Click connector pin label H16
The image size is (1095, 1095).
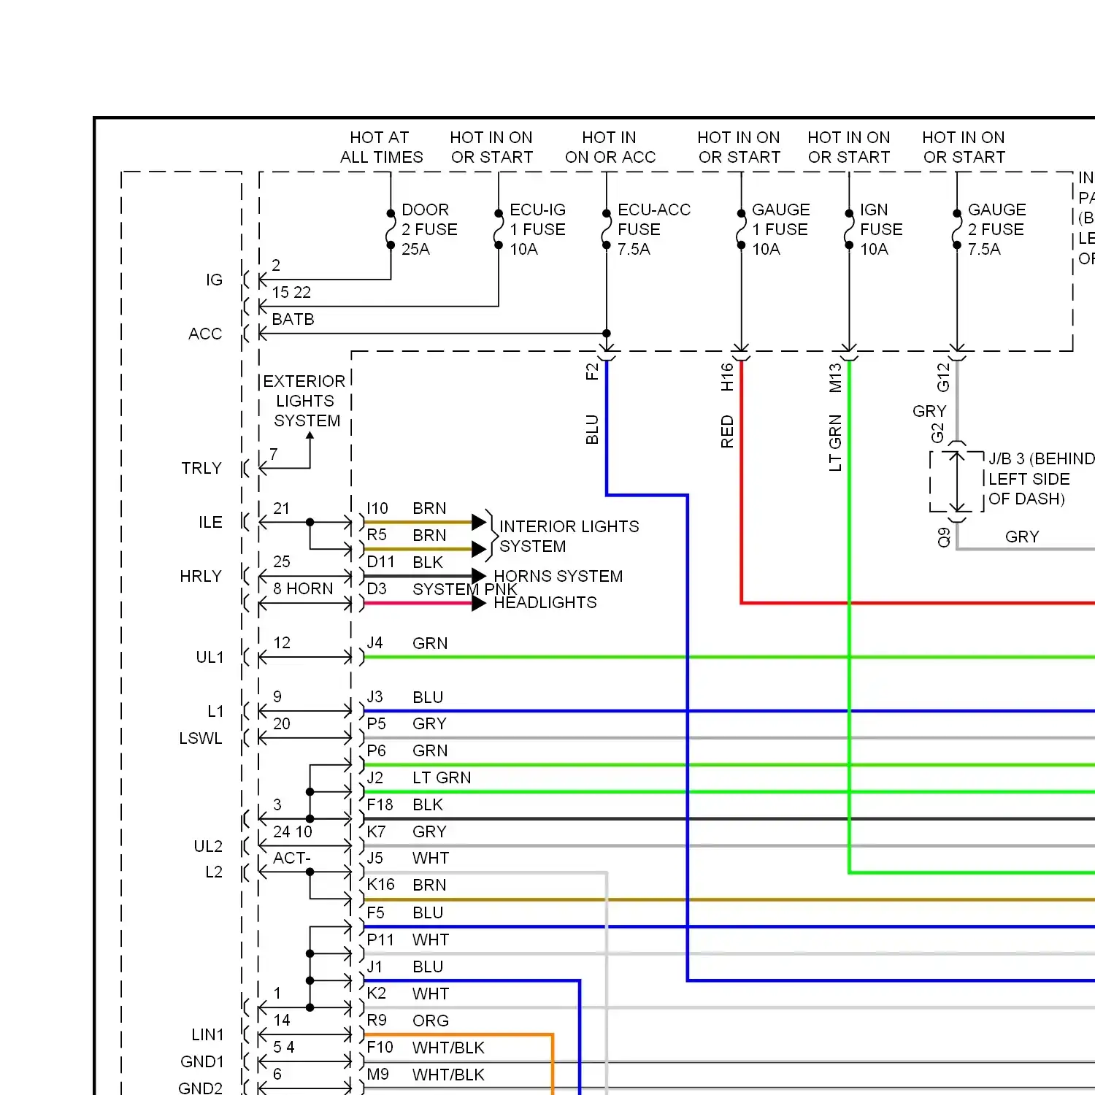coord(727,377)
